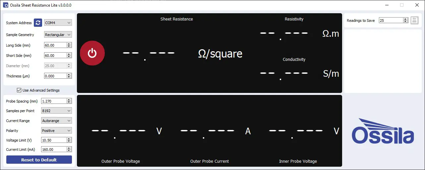The height and width of the screenshot is (170, 425).
Task: Click the Outer Probe Voltage label
Action: coord(121,161)
